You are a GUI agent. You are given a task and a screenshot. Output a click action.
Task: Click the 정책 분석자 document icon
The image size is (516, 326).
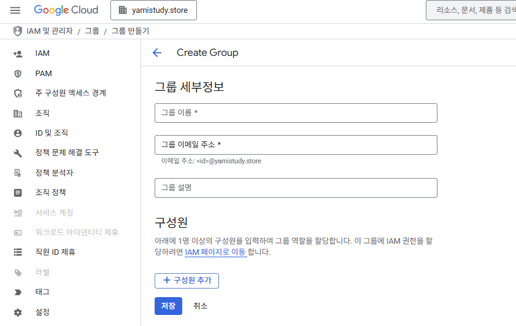coord(18,173)
